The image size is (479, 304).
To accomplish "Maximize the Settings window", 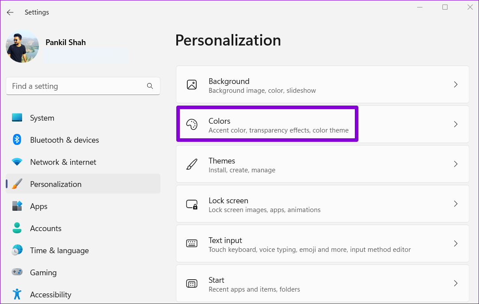I will pyautogui.click(x=445, y=7).
